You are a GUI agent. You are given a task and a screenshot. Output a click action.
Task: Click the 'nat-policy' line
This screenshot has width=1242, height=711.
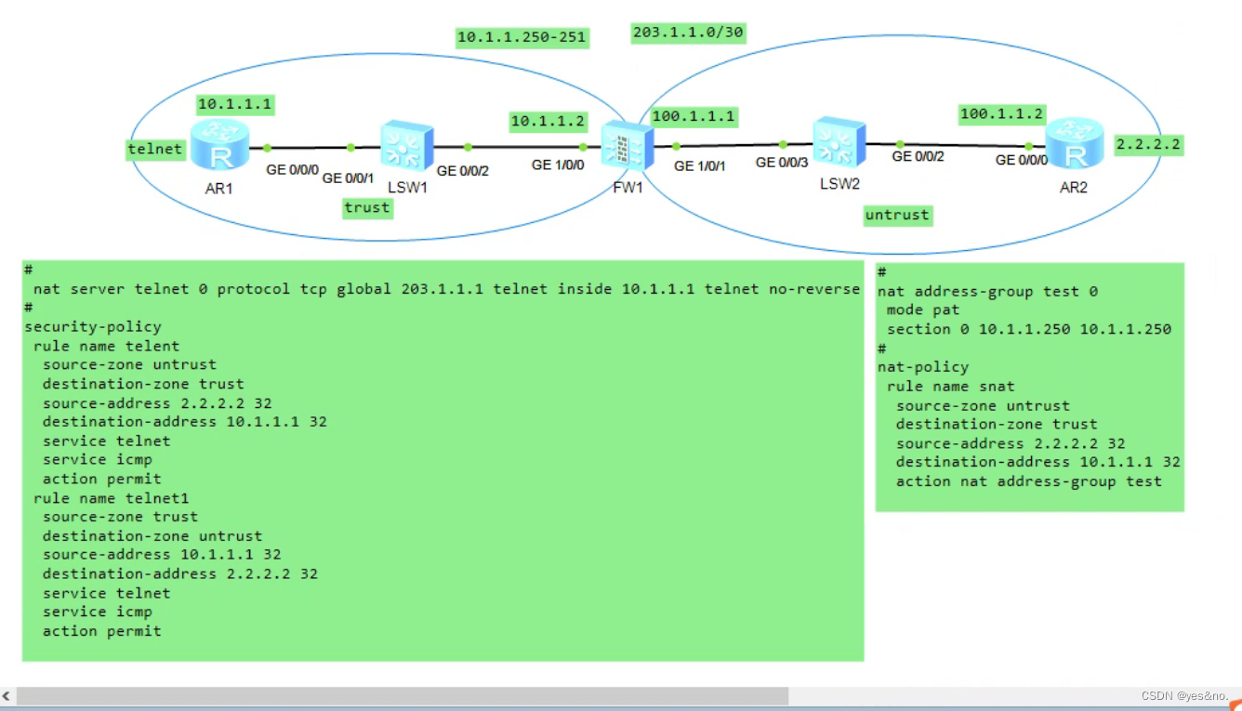click(923, 367)
